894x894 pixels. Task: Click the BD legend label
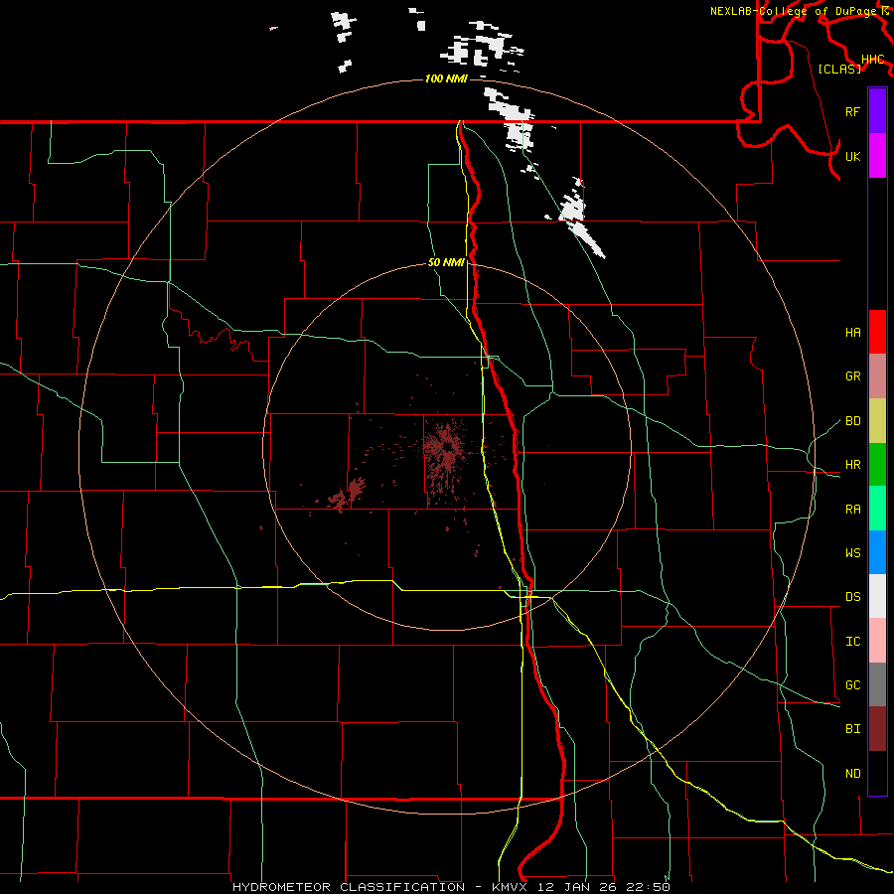pyautogui.click(x=852, y=421)
